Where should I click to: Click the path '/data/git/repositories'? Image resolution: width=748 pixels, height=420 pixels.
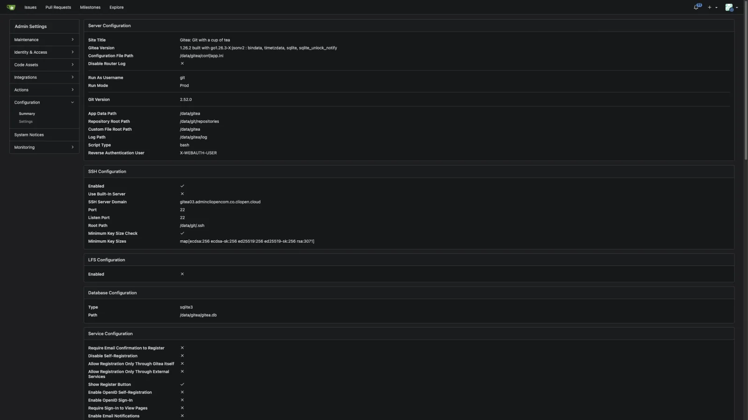(x=199, y=122)
